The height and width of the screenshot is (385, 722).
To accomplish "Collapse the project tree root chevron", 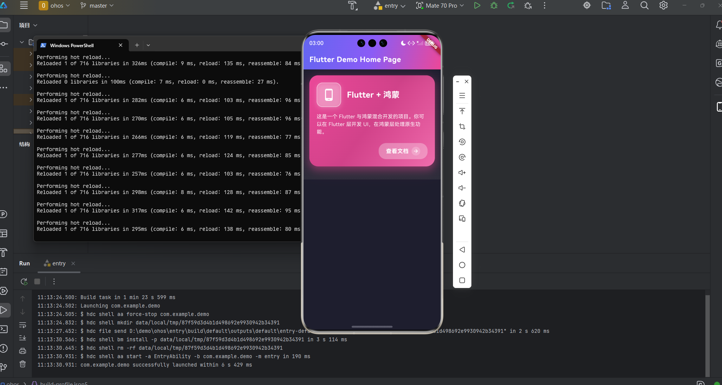I will pos(22,42).
